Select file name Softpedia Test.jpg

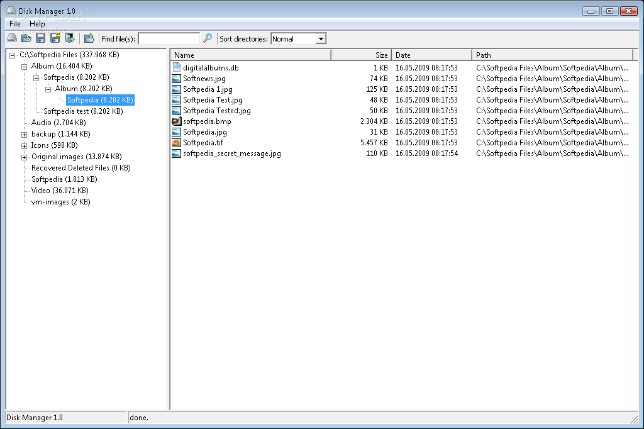[213, 99]
